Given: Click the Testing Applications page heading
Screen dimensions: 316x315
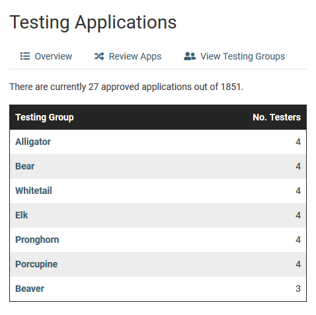Looking at the screenshot, I should click(93, 22).
